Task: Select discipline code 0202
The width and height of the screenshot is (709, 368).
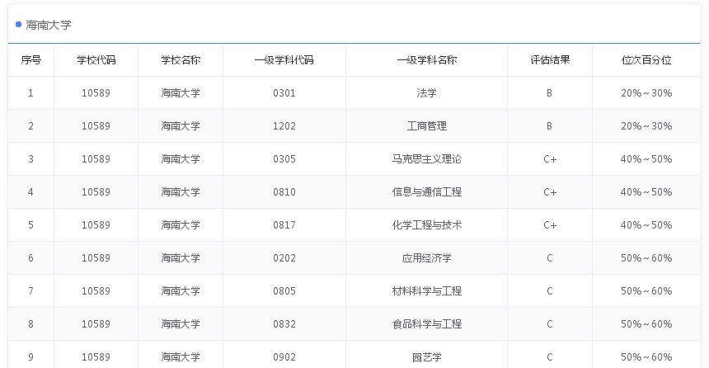Action: coord(284,258)
